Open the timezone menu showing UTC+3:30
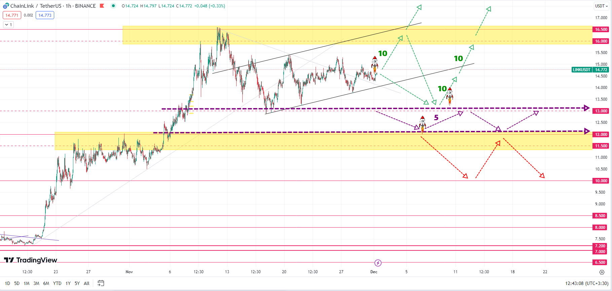This screenshot has width=612, height=291. (x=587, y=283)
